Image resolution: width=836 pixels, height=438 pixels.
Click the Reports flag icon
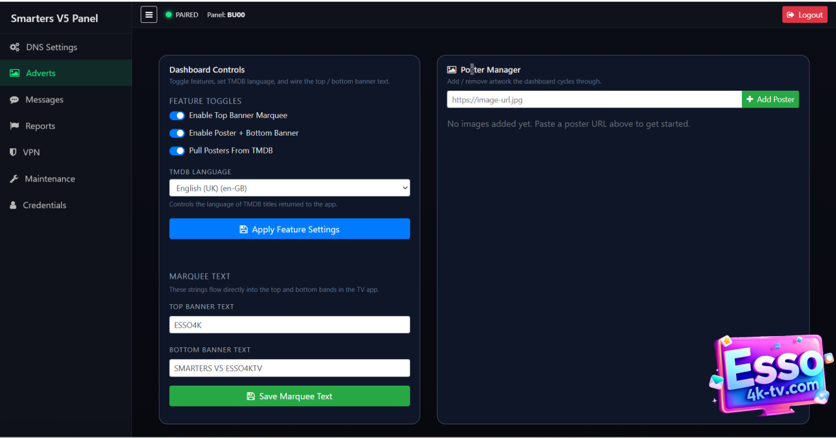(x=14, y=126)
